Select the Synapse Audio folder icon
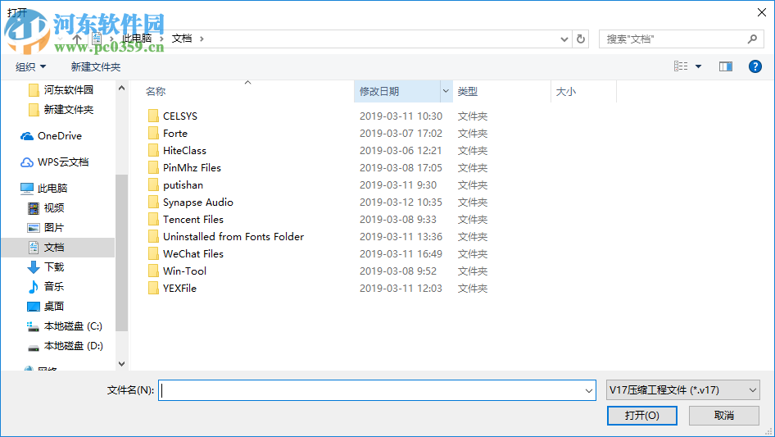 pyautogui.click(x=153, y=202)
